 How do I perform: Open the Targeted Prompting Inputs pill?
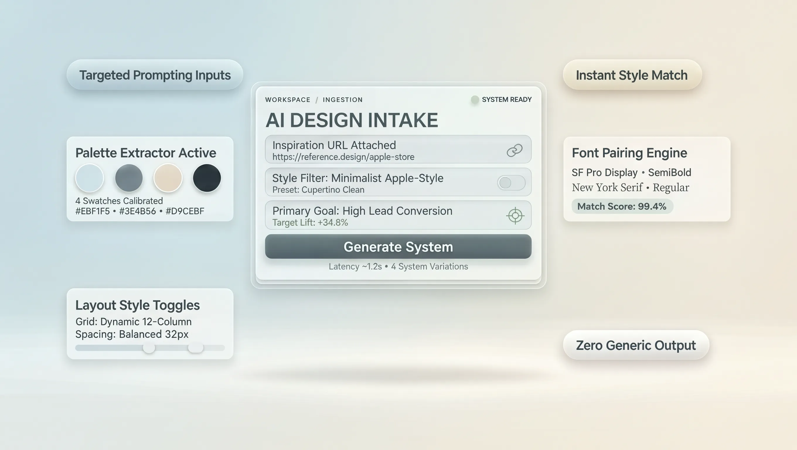pyautogui.click(x=155, y=75)
